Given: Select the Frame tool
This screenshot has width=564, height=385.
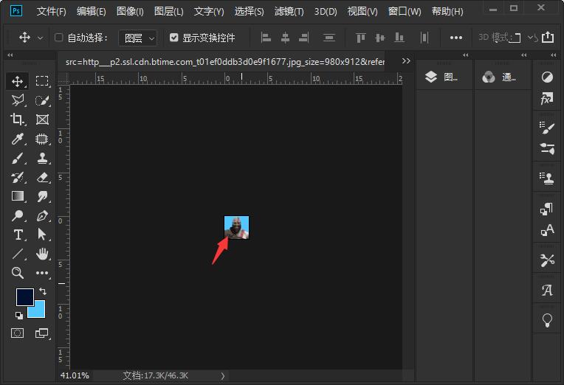Looking at the screenshot, I should (x=42, y=119).
